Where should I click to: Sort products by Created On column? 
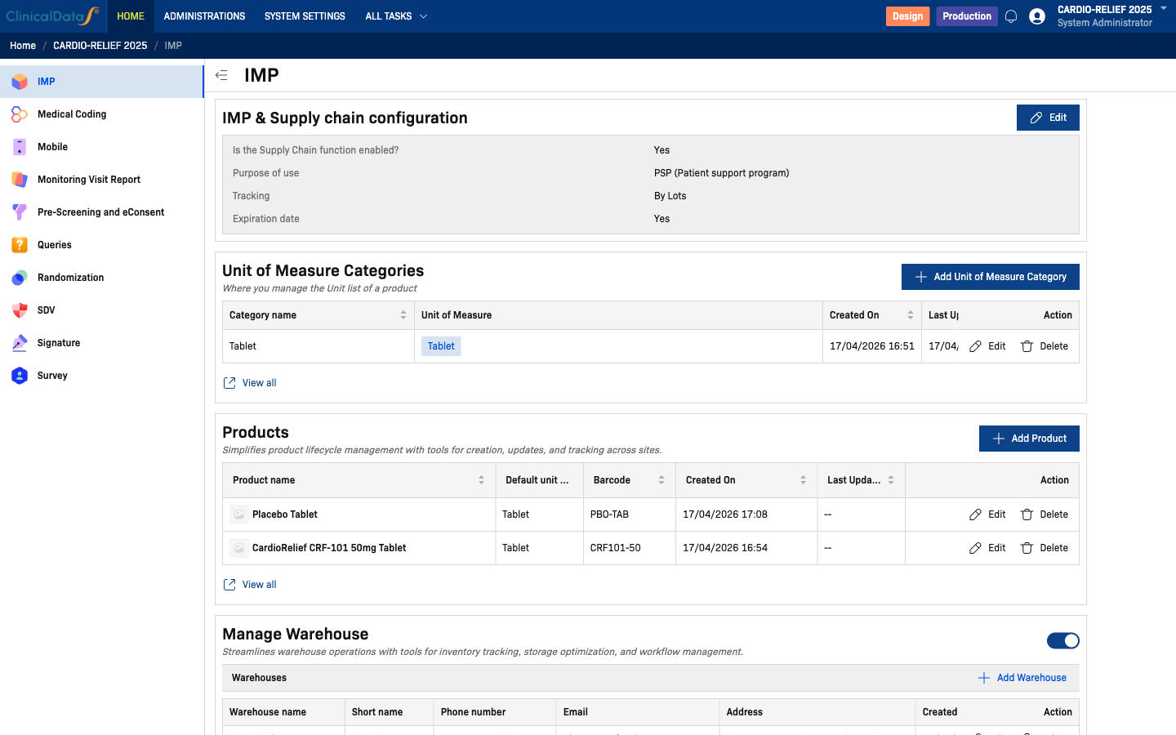coord(804,480)
